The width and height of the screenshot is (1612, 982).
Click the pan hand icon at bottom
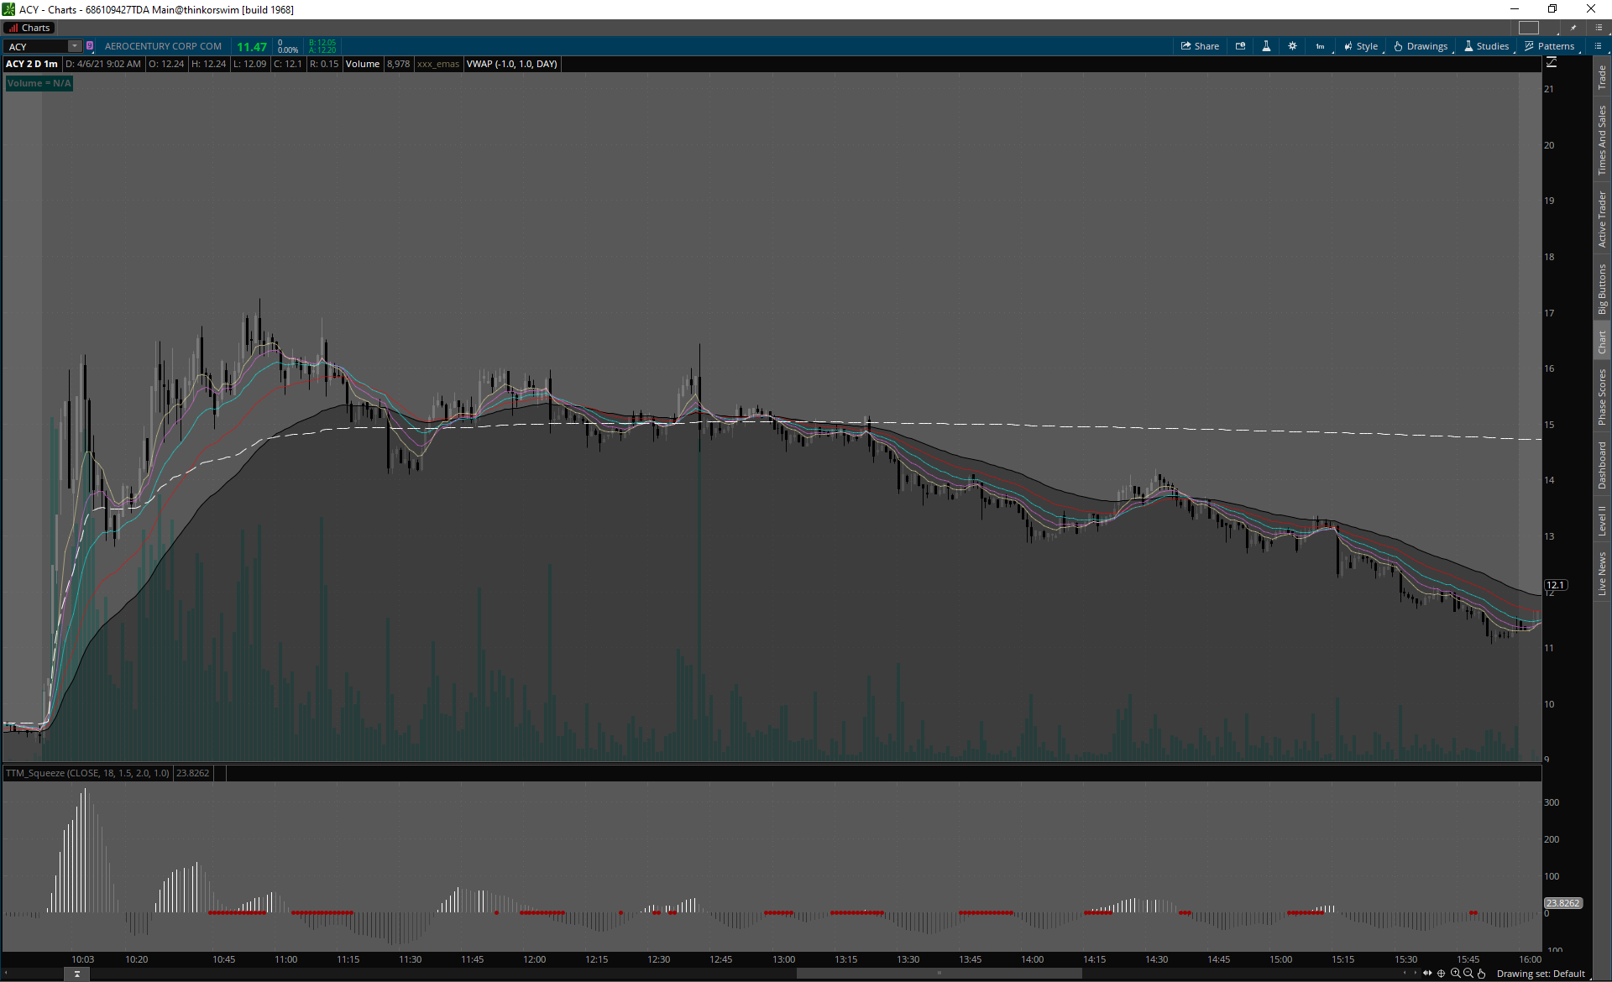point(1482,974)
